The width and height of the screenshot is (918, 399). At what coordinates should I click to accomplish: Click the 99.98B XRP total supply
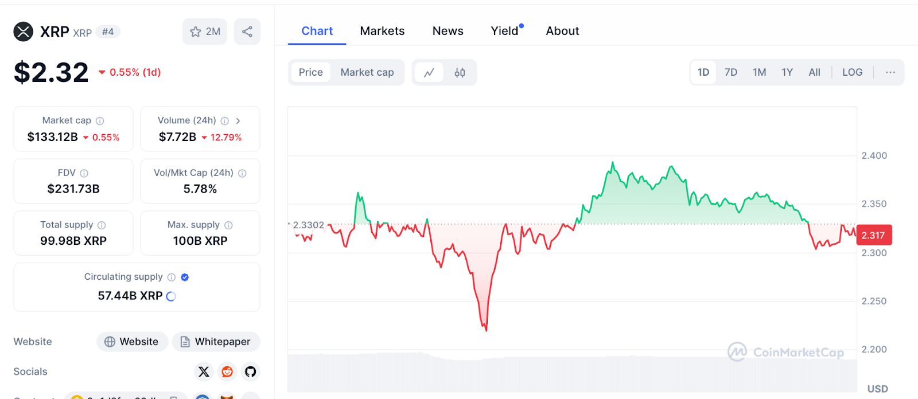(x=73, y=241)
